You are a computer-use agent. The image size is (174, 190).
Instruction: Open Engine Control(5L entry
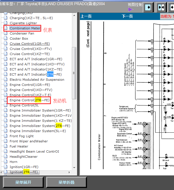click(x=24, y=105)
